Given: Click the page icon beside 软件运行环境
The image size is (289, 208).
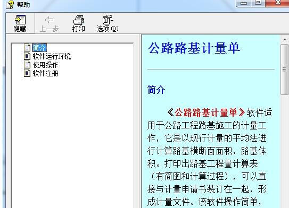Looking at the screenshot, I should tap(27, 56).
